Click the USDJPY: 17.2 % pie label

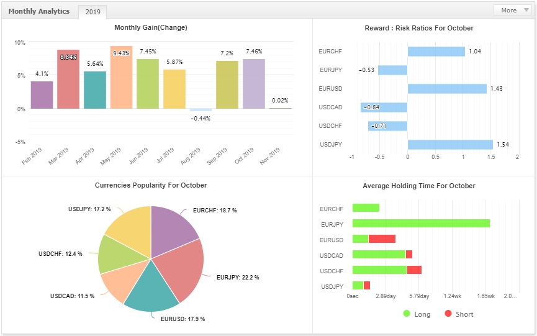click(89, 209)
